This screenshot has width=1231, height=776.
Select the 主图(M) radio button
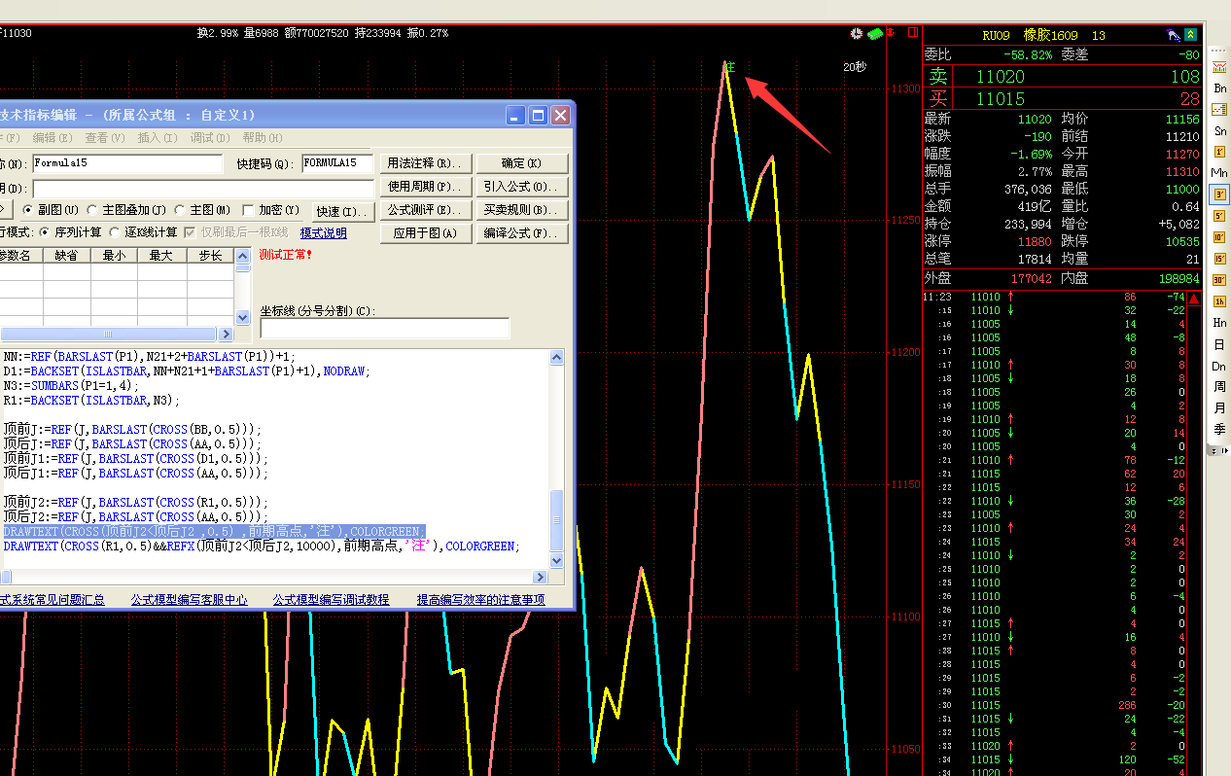pyautogui.click(x=180, y=210)
